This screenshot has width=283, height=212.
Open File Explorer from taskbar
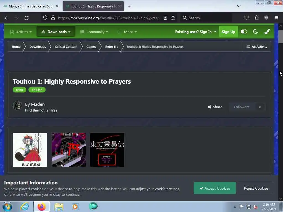coord(59,206)
